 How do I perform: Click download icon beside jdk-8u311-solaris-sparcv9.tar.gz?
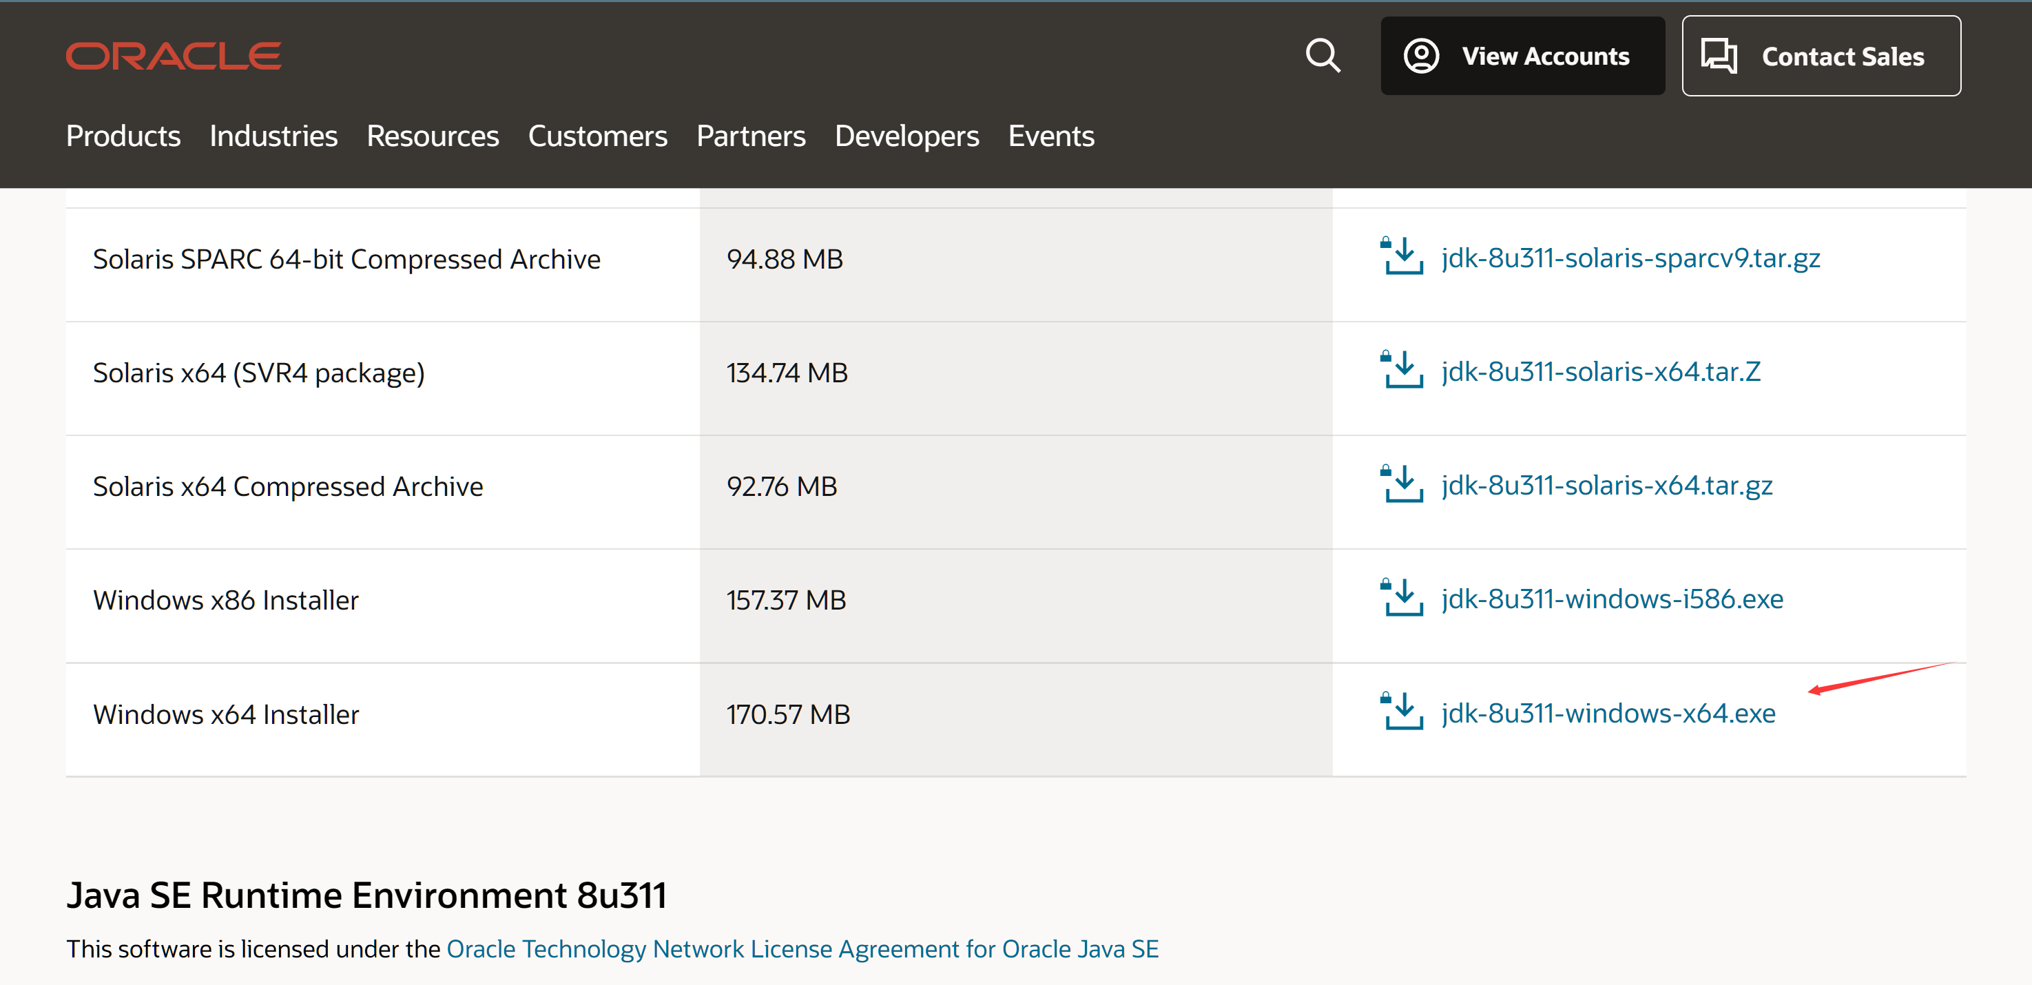[x=1403, y=258]
